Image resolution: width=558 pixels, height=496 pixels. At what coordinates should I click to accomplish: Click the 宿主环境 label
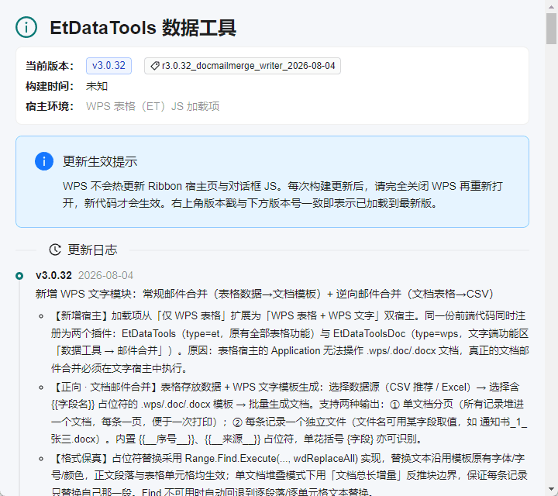click(x=50, y=106)
